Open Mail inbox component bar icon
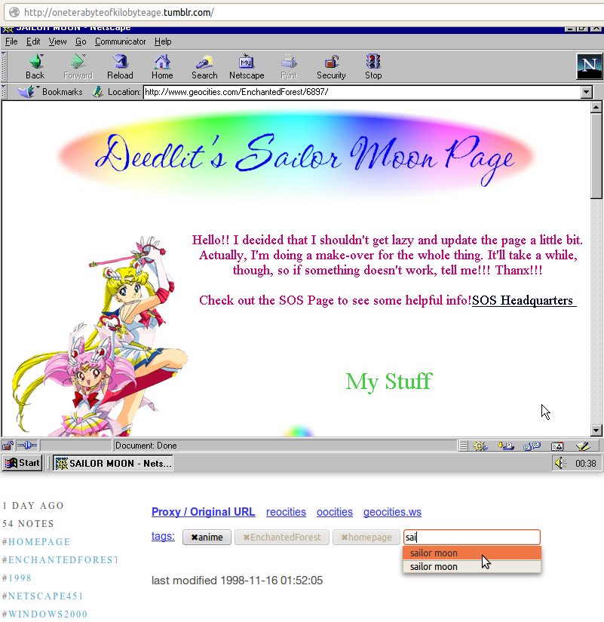This screenshot has width=604, height=622. click(x=506, y=446)
